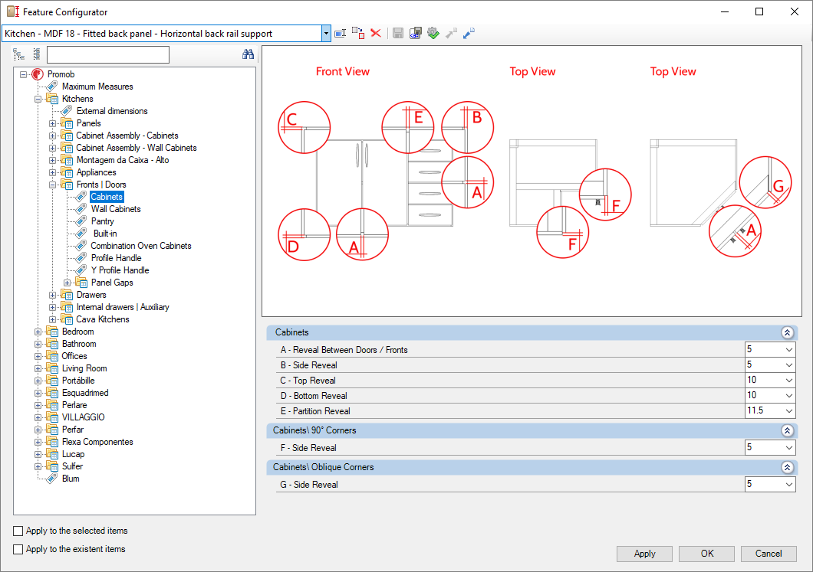Viewport: 813px width, 572px height.
Task: Open the A - Reveal Between Doors value dropdown
Action: click(788, 350)
